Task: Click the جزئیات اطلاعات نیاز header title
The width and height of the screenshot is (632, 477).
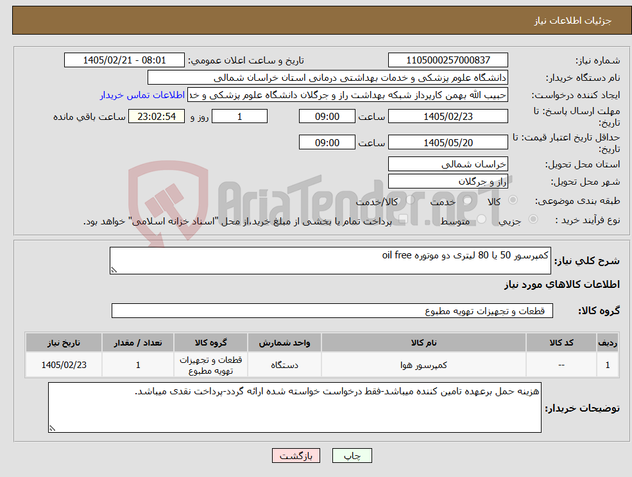Action: (x=573, y=21)
